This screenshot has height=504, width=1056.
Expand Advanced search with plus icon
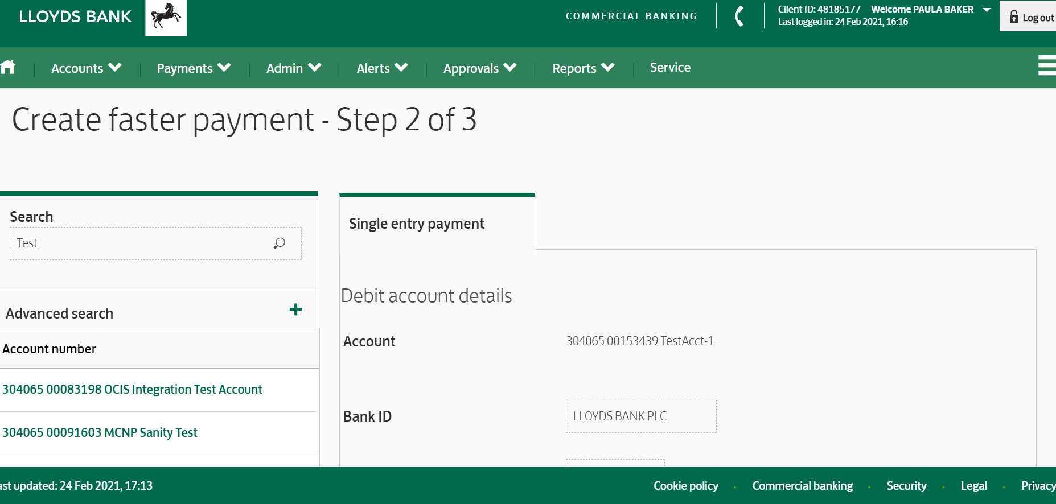pyautogui.click(x=295, y=309)
